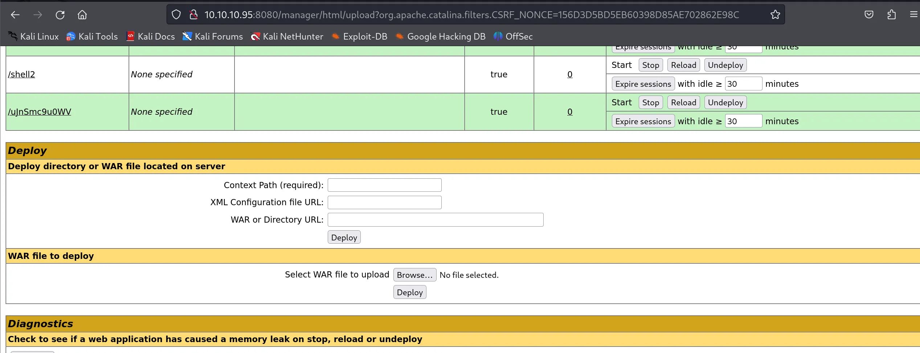Reload the /shell2 application

(x=683, y=65)
